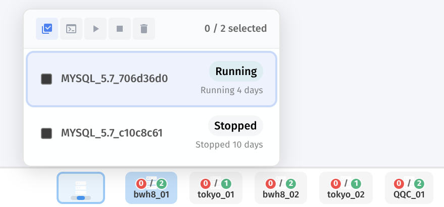Open the bwh8_02 server tab
The width and height of the screenshot is (444, 207).
[281, 188]
